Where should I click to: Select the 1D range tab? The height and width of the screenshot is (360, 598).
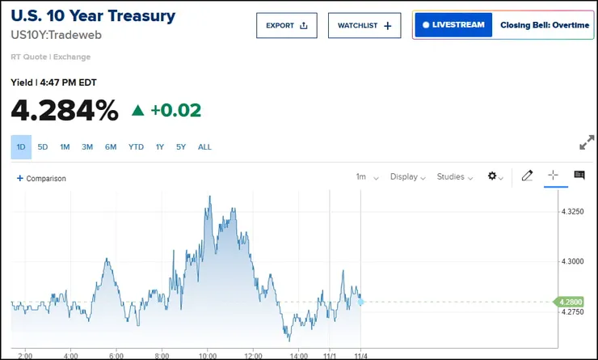21,147
